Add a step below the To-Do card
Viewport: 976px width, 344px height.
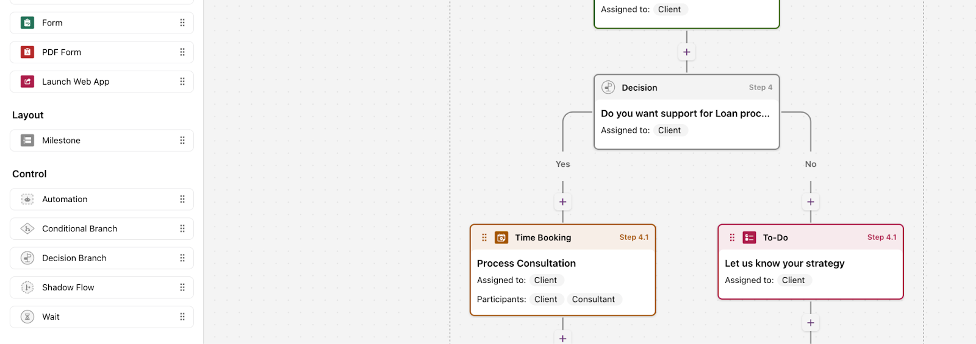811,323
